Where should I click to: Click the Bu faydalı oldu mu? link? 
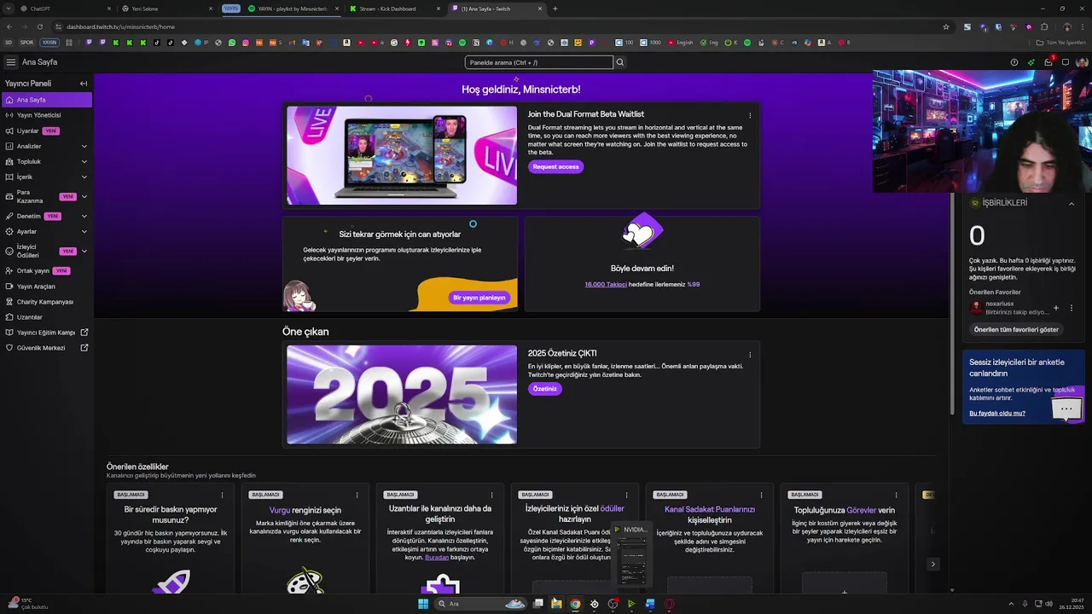point(997,414)
